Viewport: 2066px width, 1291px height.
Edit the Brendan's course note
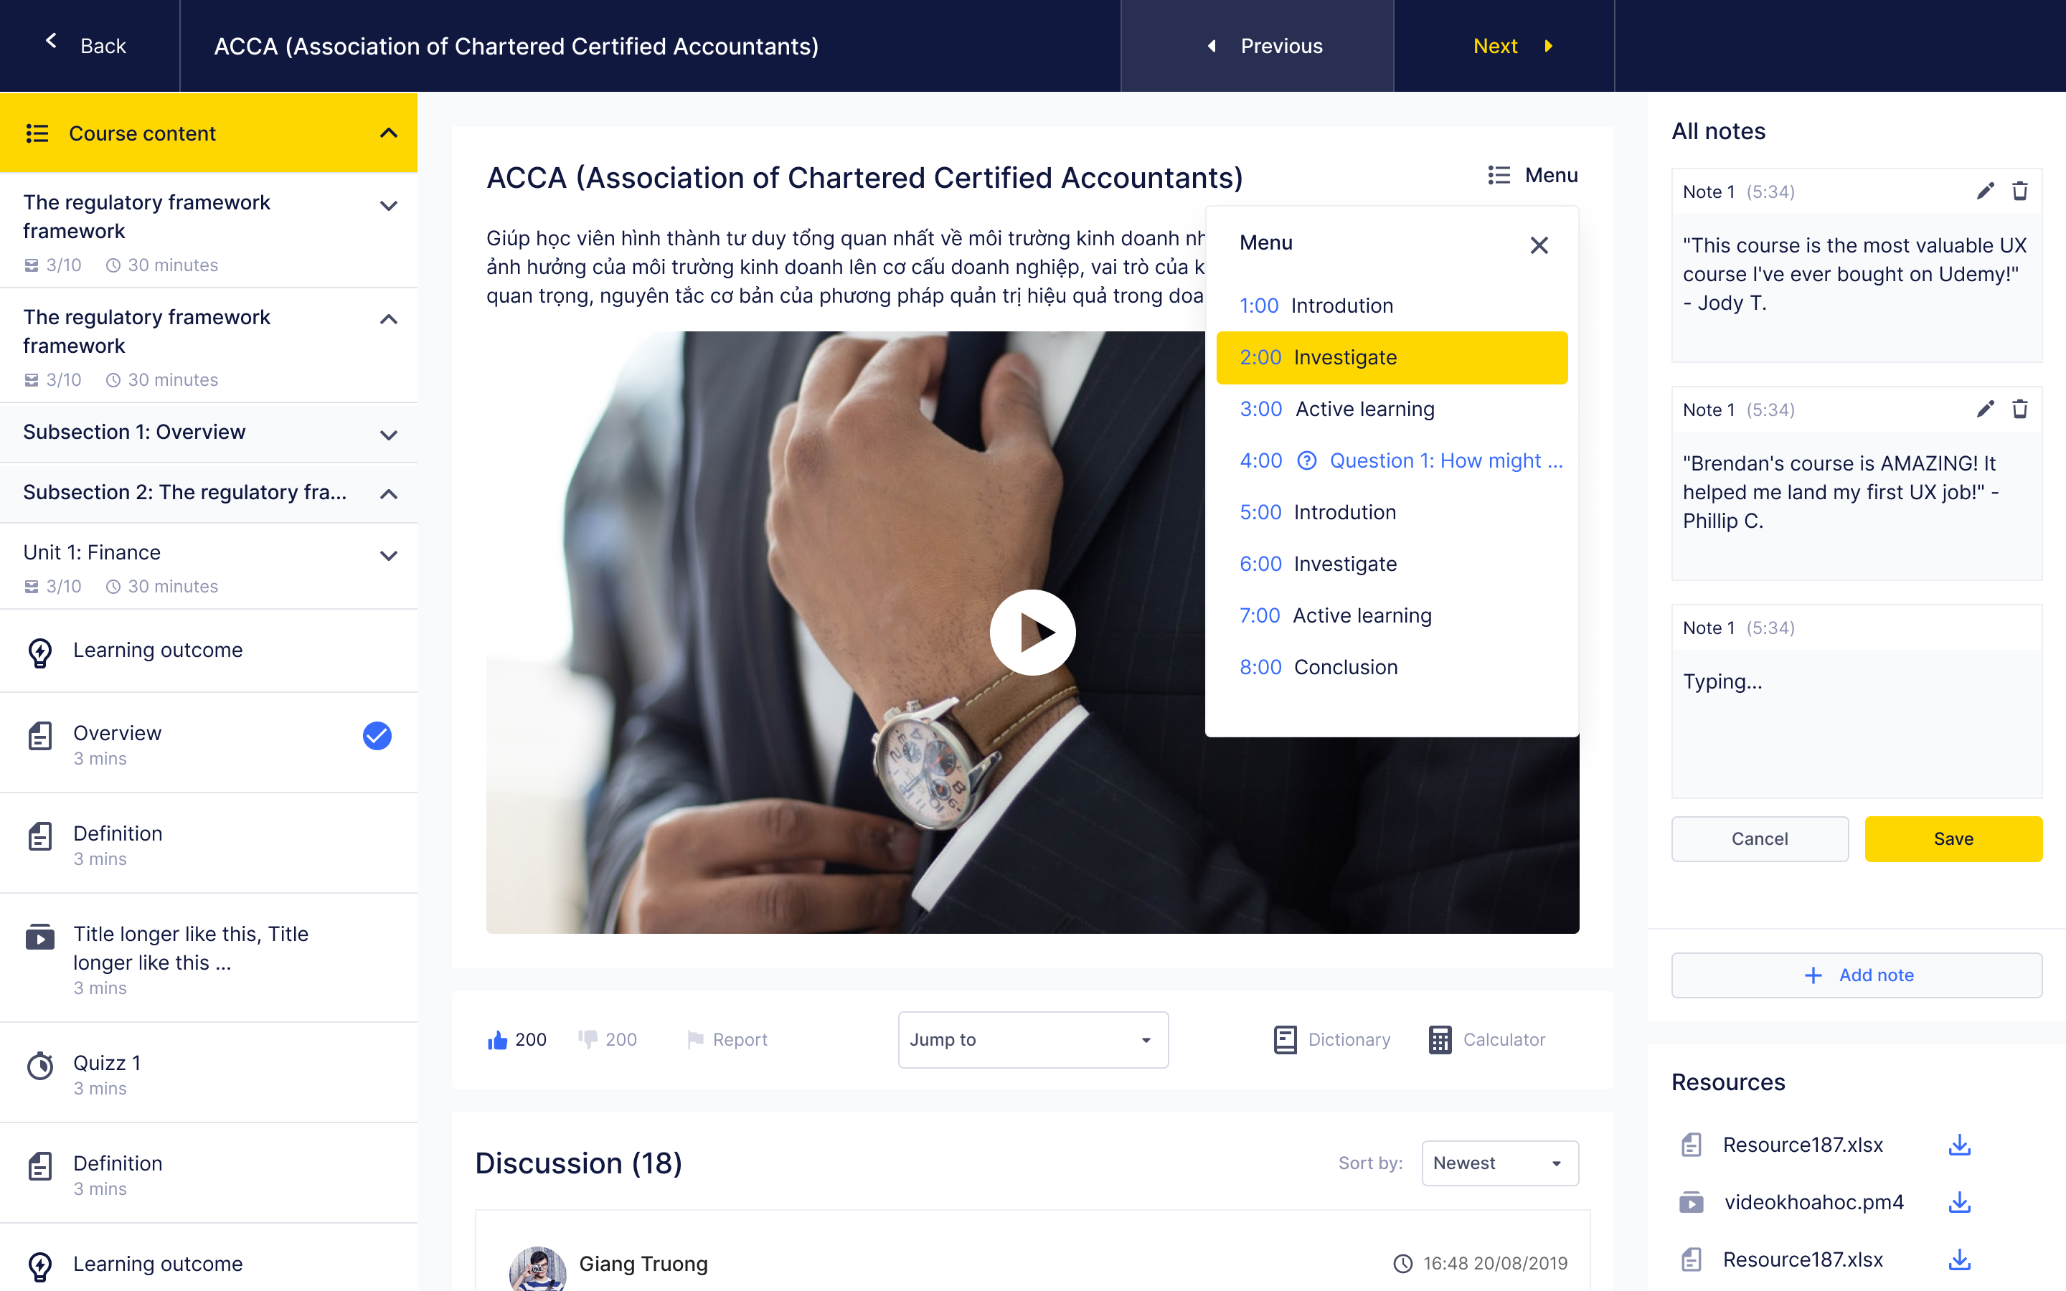tap(1985, 409)
